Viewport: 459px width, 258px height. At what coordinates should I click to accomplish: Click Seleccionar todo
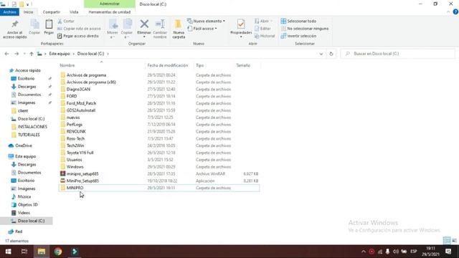[x=298, y=21]
